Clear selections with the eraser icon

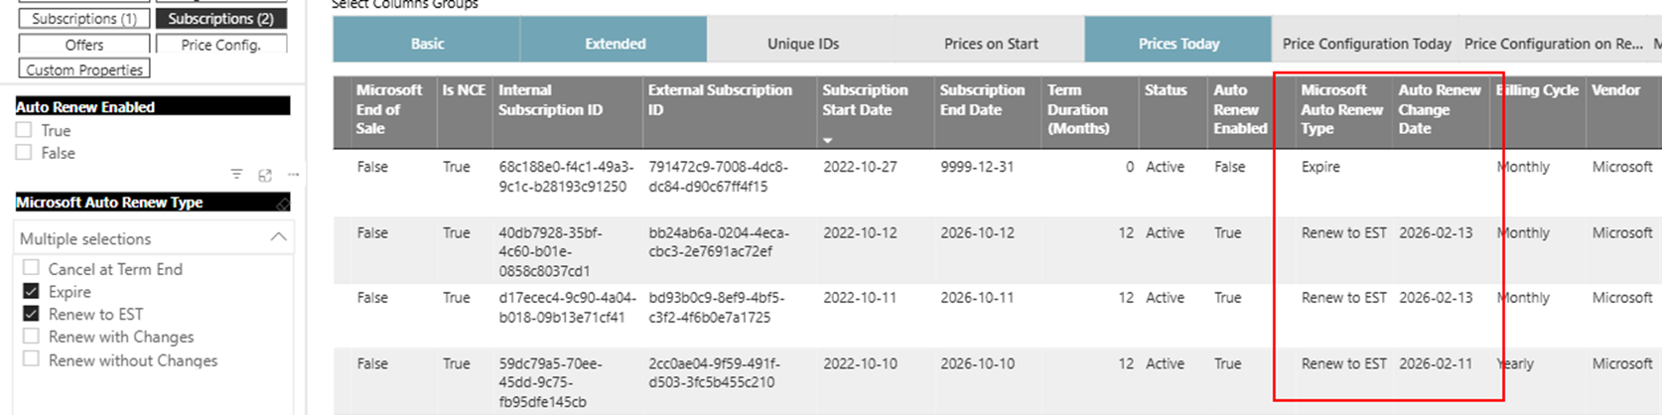coord(282,203)
